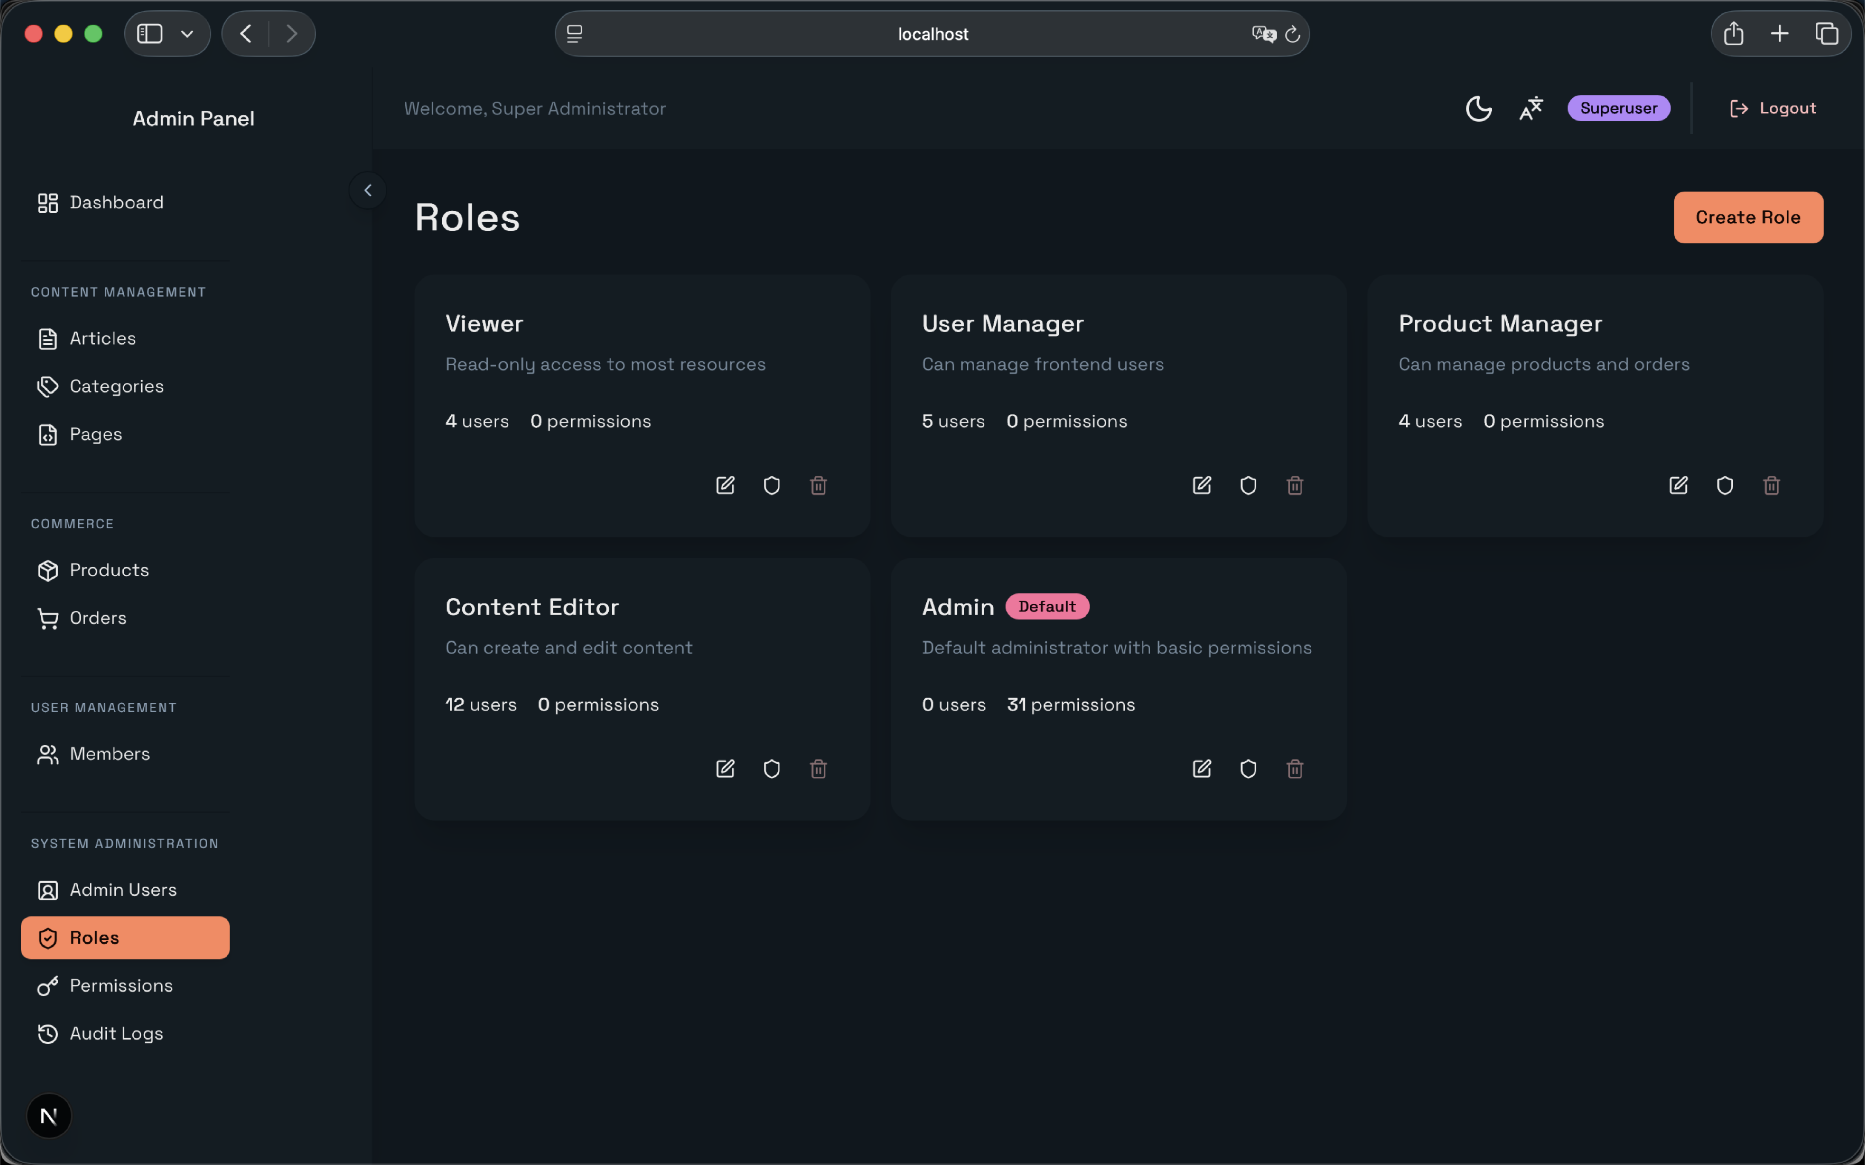Edit the Content Editor role

pyautogui.click(x=725, y=769)
